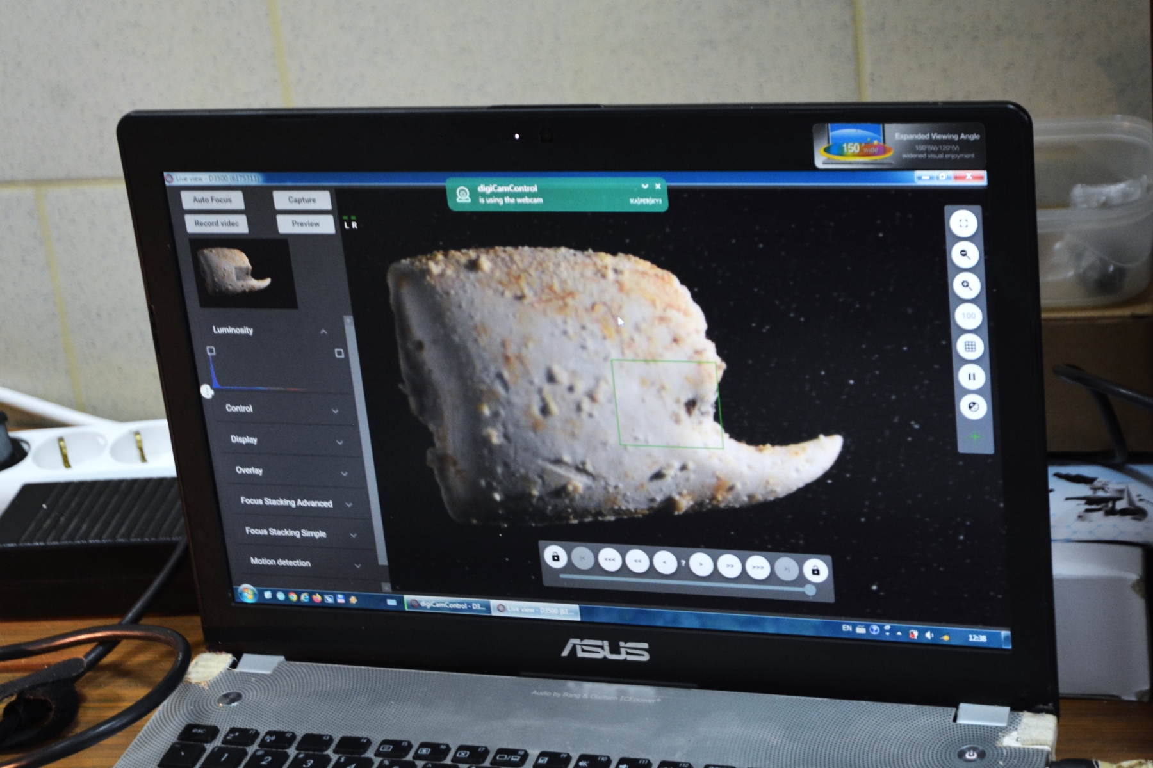This screenshot has width=1153, height=768.
Task: Click the zoom out magnifier icon
Action: tap(965, 255)
